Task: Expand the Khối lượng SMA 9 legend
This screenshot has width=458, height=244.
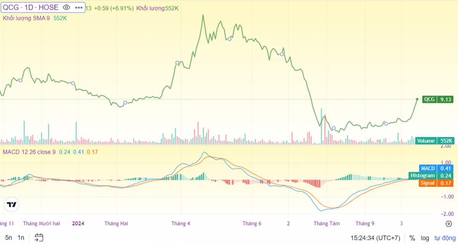Action: (x=26, y=18)
